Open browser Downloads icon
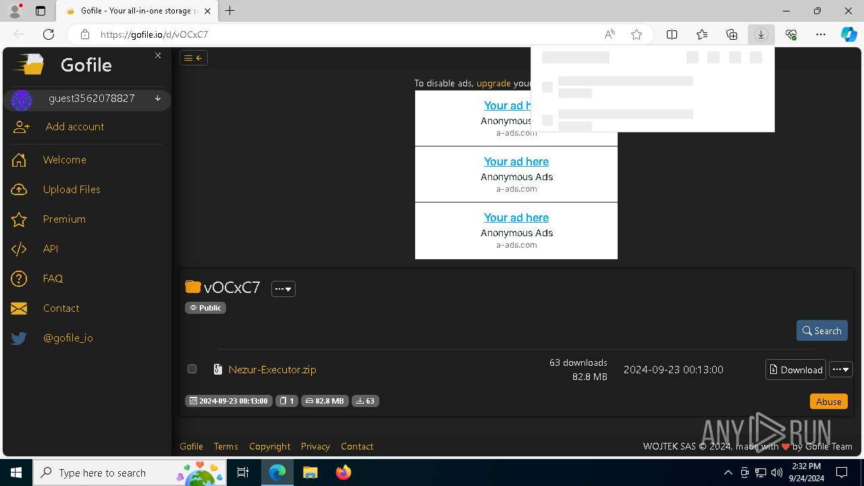 pyautogui.click(x=761, y=34)
